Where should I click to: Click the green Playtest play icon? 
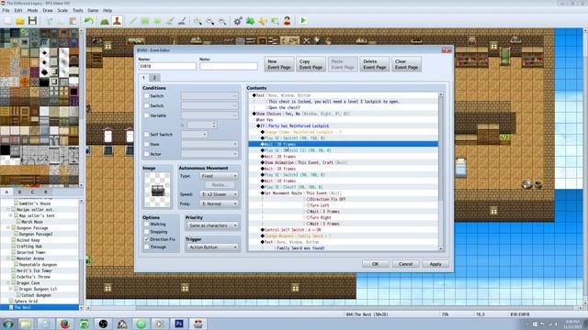[x=303, y=21]
